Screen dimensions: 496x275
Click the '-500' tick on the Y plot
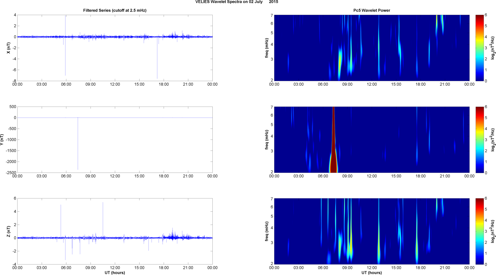click(x=12, y=129)
